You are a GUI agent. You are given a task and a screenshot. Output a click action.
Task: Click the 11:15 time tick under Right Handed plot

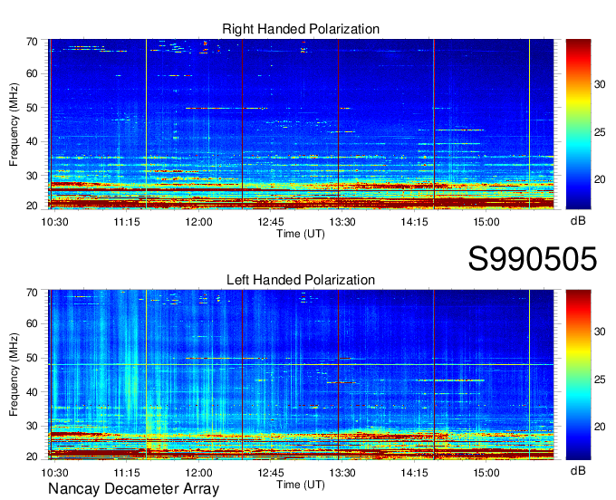127,222
